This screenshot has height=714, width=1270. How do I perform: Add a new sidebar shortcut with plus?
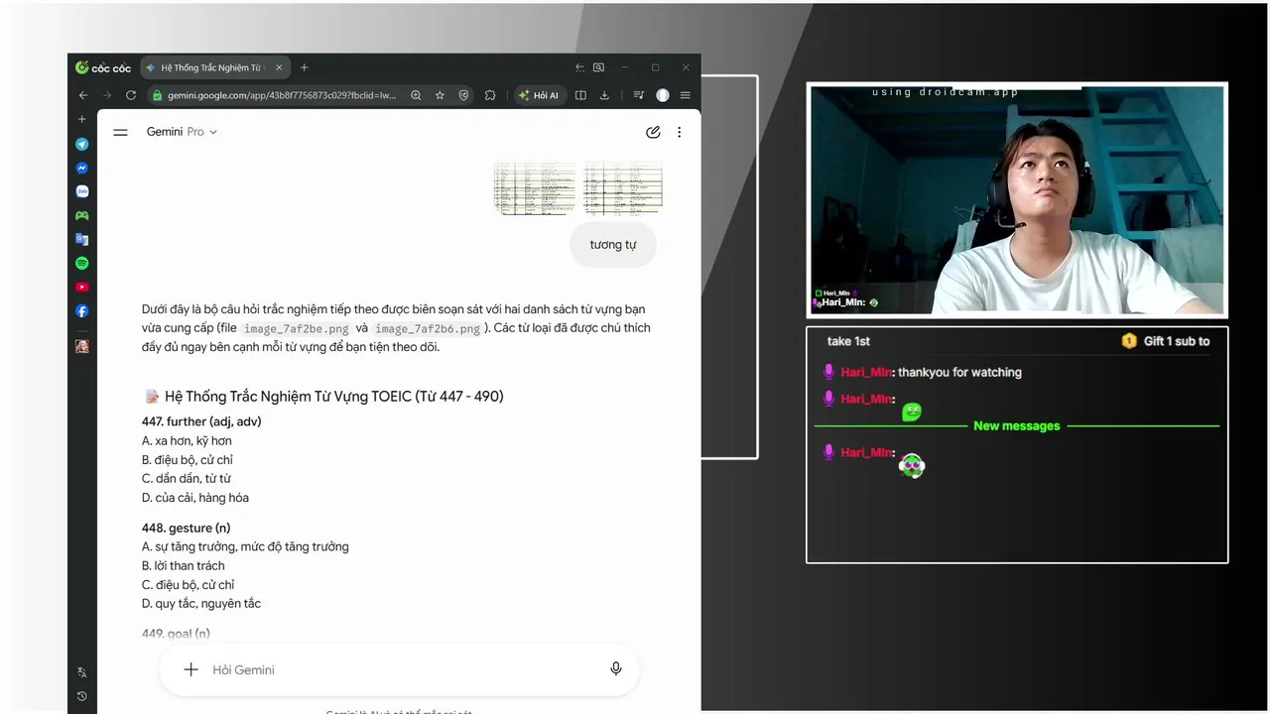(x=82, y=119)
